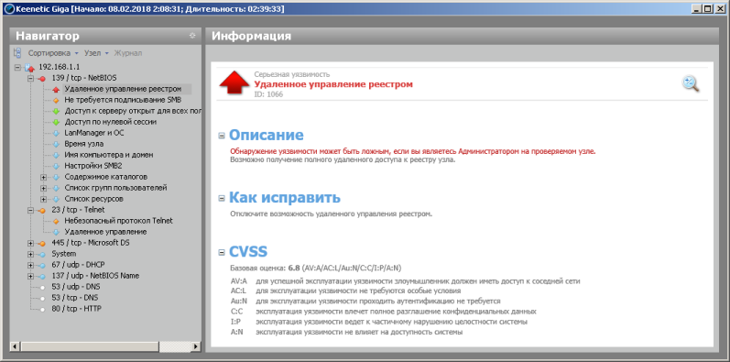Collapse the Как исправить section
Screen dimensions: 730x362
point(222,199)
